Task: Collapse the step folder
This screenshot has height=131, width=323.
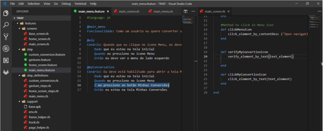Action: point(20,49)
